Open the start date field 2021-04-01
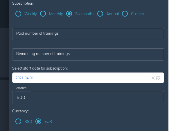 click(88, 78)
